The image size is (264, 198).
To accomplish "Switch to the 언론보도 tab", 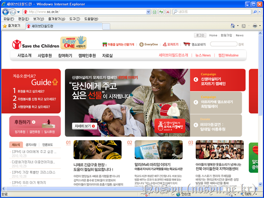I will (47, 145).
